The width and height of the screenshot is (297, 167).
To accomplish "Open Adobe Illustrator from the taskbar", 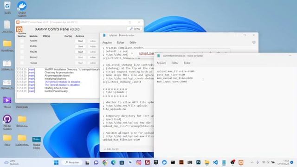I will point(181,162).
